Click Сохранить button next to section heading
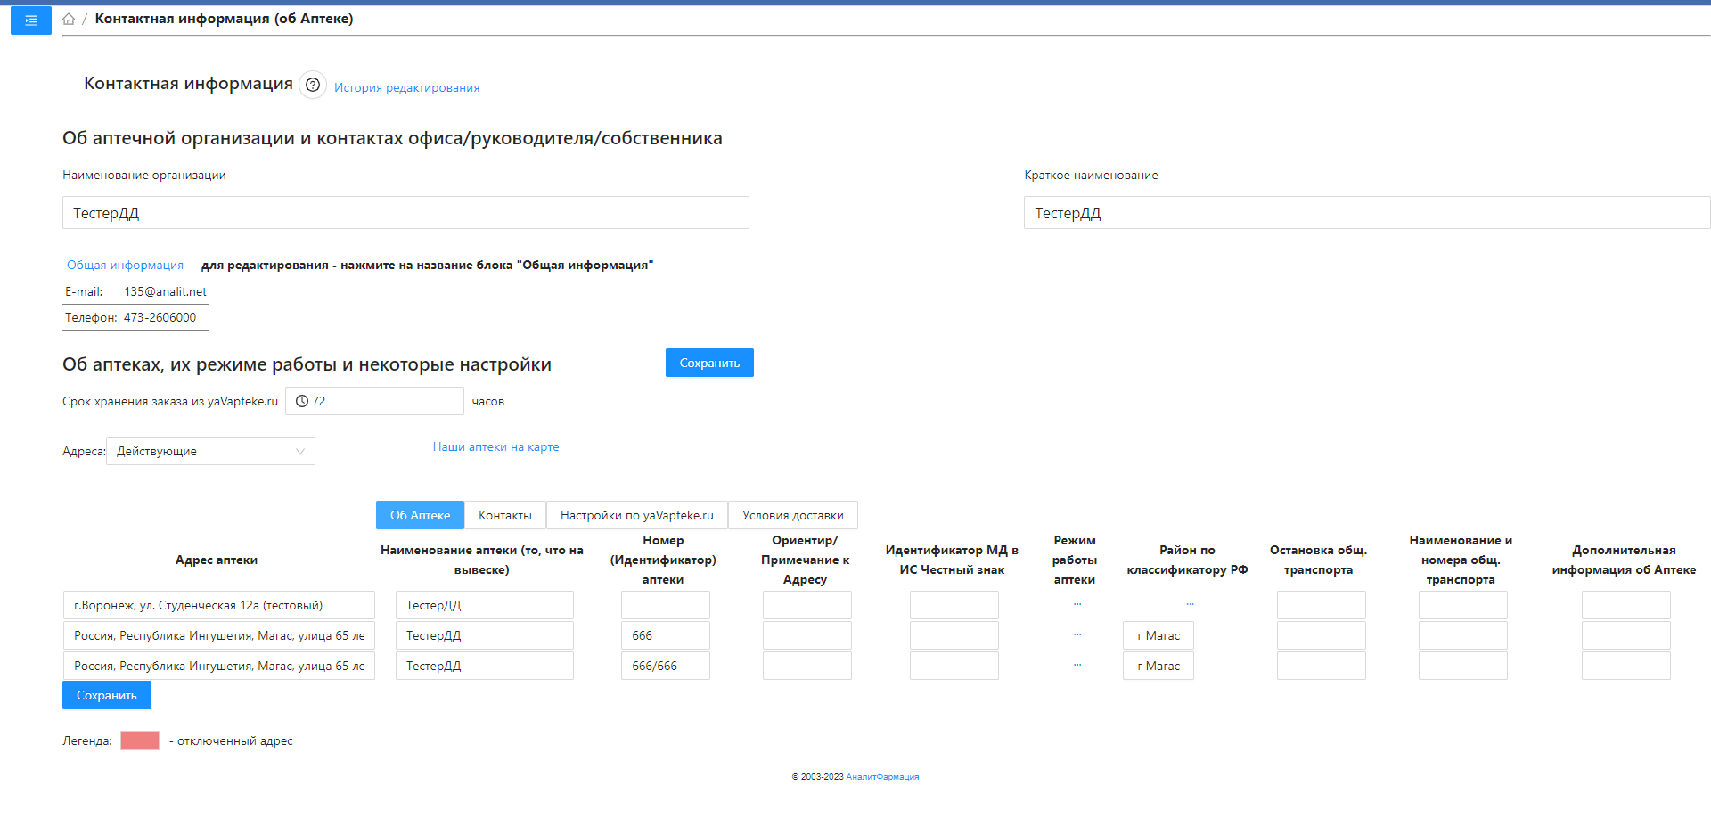Screen dimensions: 1711x818 tap(709, 363)
